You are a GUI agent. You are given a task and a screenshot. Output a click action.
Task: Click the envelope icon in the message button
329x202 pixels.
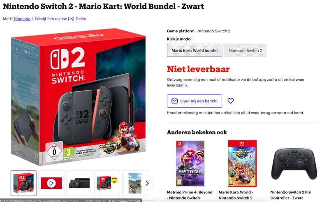pyautogui.click(x=174, y=101)
